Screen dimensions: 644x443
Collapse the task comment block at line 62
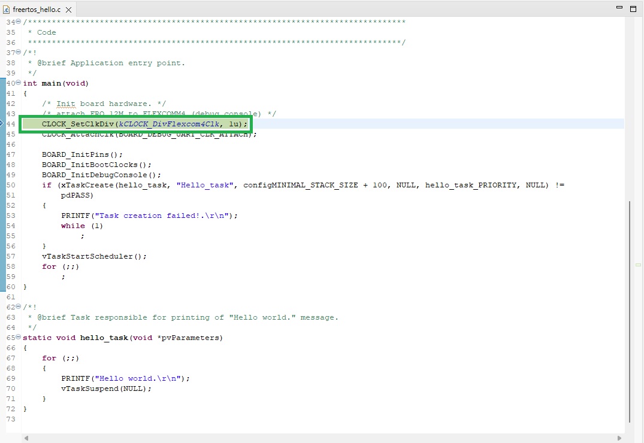18,307
